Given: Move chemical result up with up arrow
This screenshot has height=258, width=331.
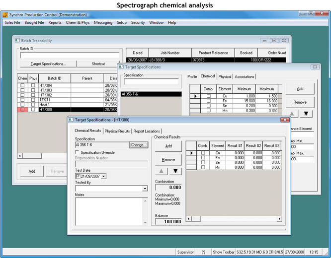Looking at the screenshot, I should (162, 171).
